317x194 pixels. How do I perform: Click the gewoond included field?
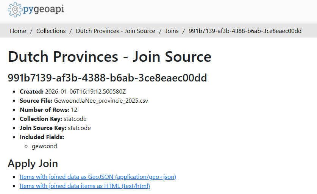(x=44, y=146)
